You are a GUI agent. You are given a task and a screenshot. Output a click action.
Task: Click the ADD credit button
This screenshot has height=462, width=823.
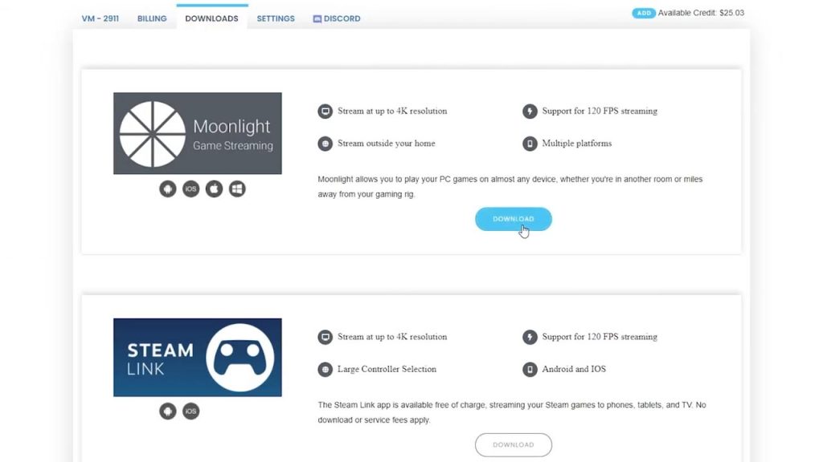[x=644, y=13]
